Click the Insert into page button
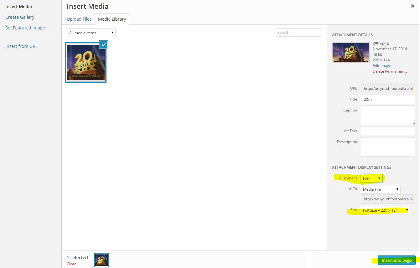420x268 pixels. coord(397,260)
